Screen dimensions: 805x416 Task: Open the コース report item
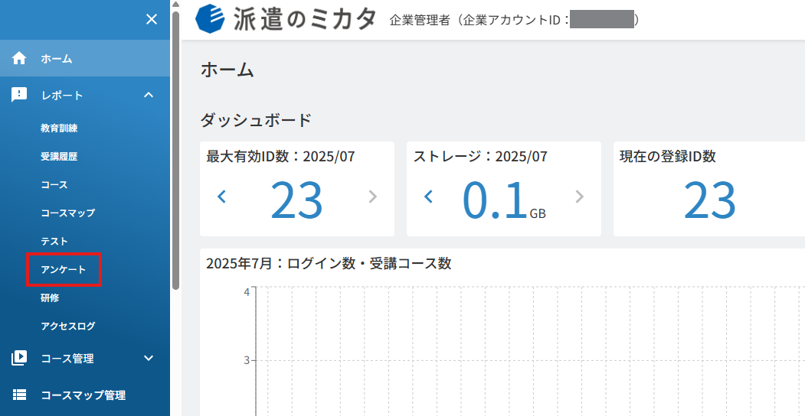54,185
